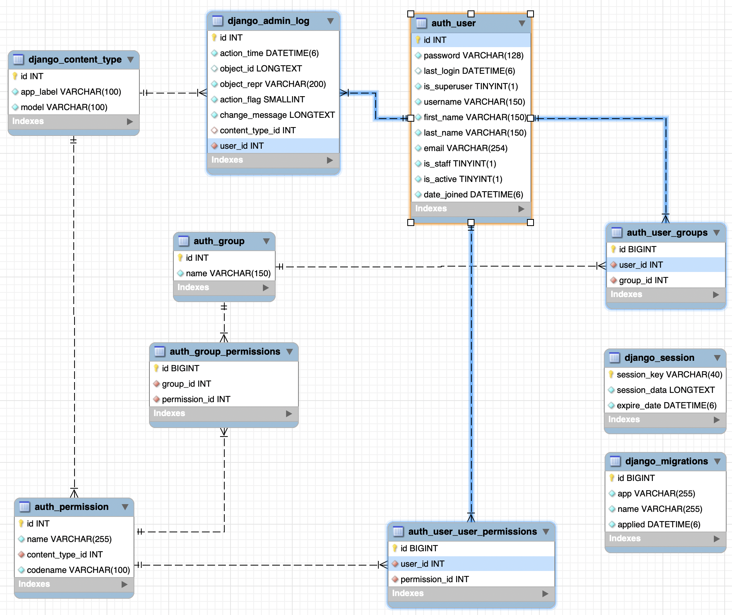Collapse auth_user_user_permissions table with header arrow
This screenshot has width=732, height=615.
tap(546, 532)
